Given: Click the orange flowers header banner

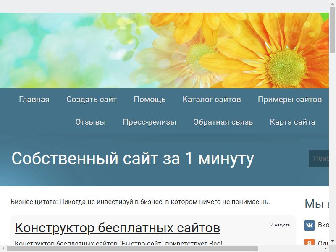Looking at the screenshot, I should pyautogui.click(x=164, y=50).
